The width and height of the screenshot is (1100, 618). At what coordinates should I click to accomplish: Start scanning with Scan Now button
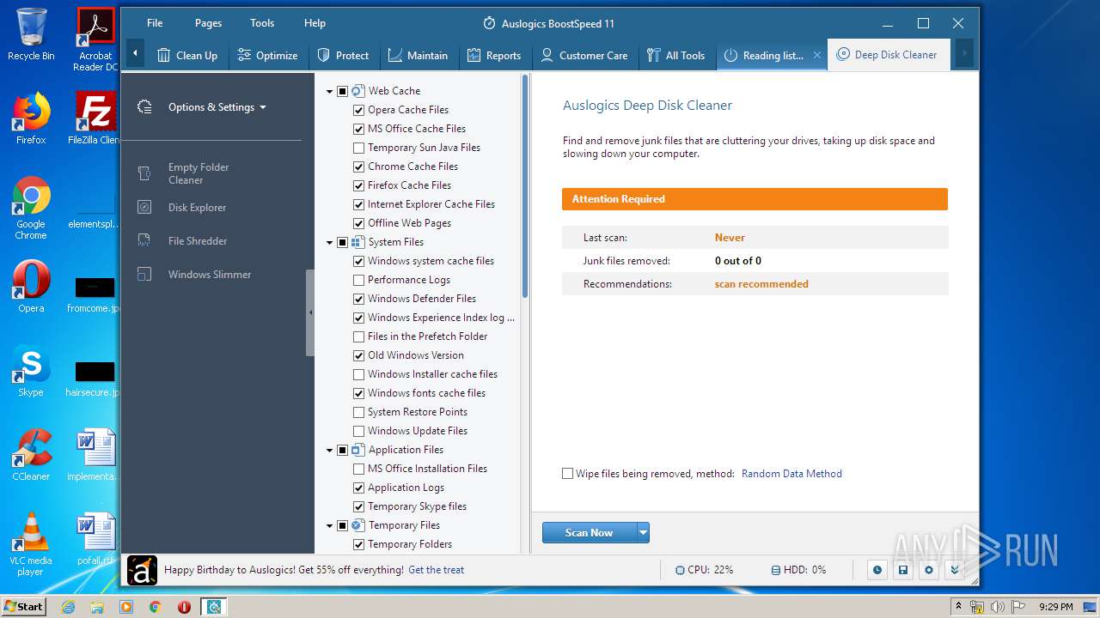pyautogui.click(x=590, y=533)
